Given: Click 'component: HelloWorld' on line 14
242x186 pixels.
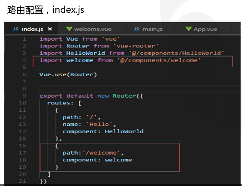Looking at the screenshot, I should (x=103, y=131).
